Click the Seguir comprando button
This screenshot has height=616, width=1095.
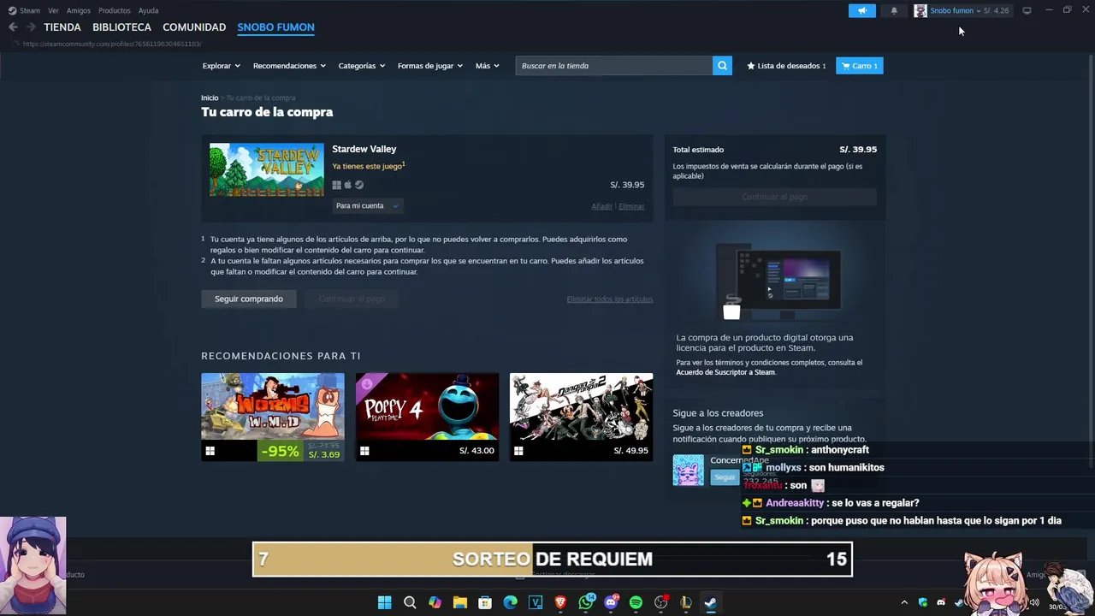[x=249, y=299]
